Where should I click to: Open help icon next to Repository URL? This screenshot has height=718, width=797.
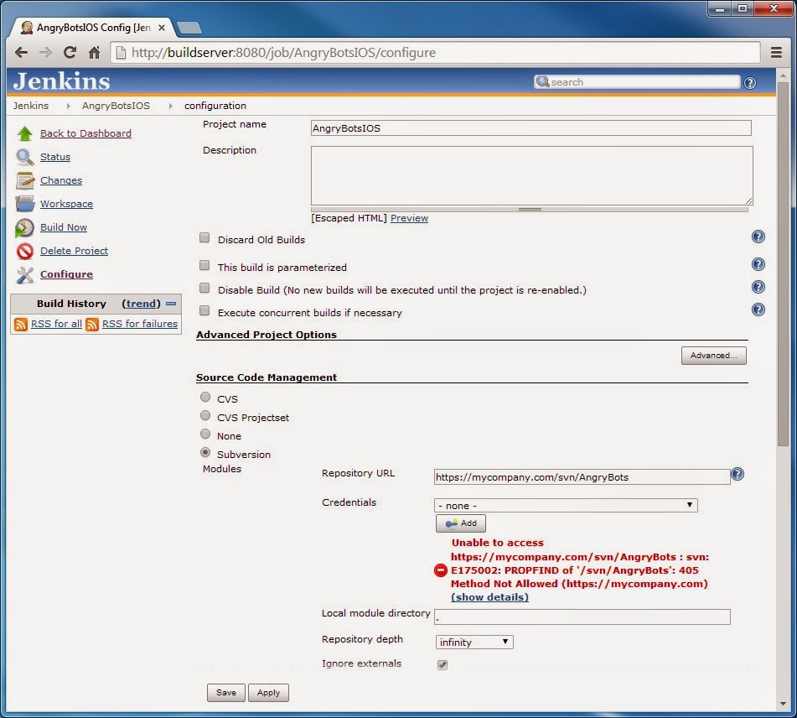737,474
